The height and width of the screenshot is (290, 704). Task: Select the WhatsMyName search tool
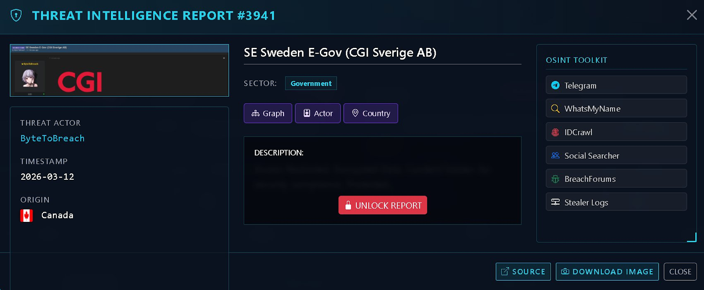coord(615,109)
